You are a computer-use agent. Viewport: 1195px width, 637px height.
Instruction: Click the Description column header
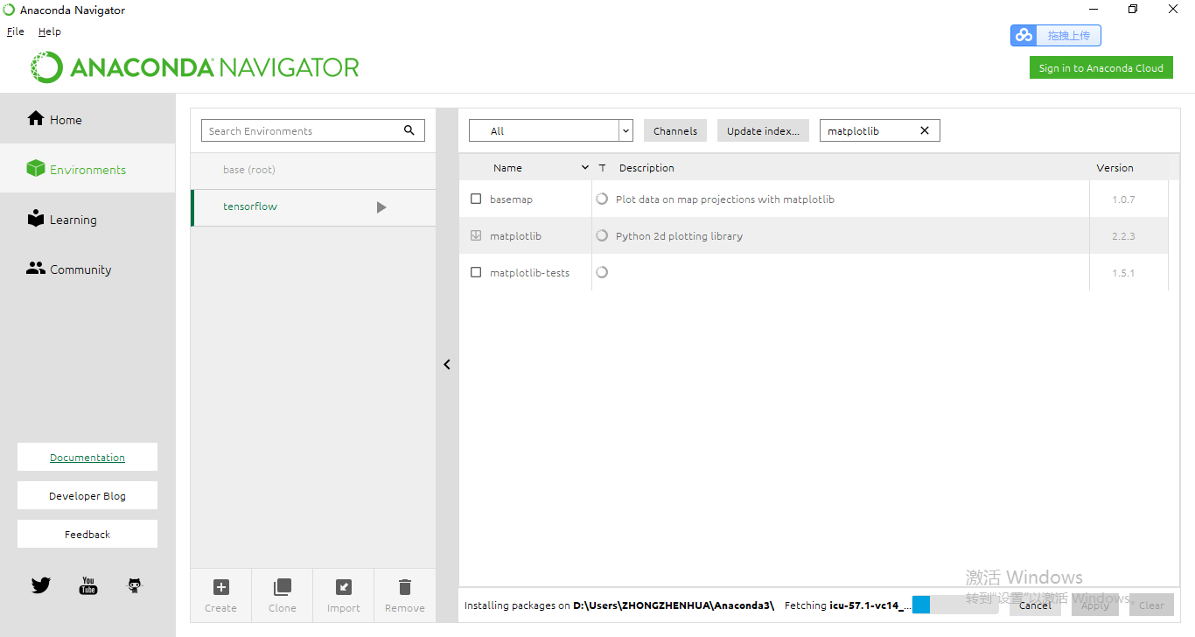point(646,168)
